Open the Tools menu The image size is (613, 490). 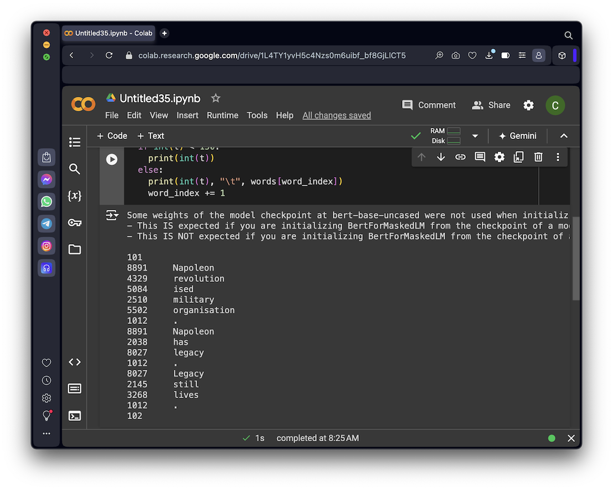257,115
